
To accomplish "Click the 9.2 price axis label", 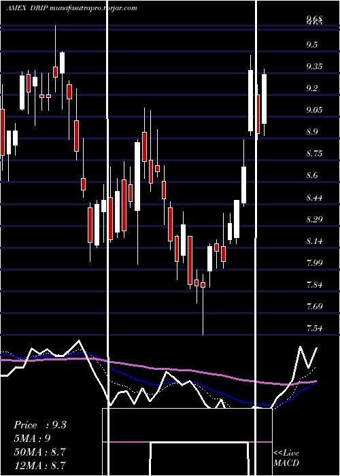I will (x=311, y=88).
